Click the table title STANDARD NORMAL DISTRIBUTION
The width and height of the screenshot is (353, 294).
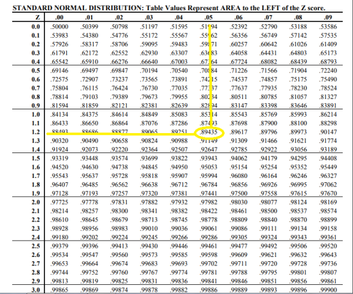tap(78, 8)
